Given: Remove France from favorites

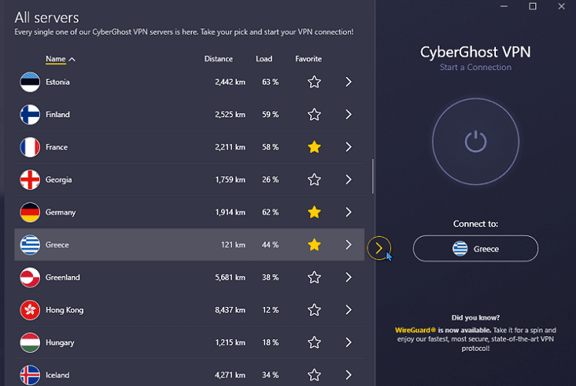Looking at the screenshot, I should [314, 147].
